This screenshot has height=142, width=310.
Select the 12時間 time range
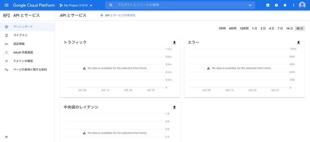pyautogui.click(x=244, y=29)
